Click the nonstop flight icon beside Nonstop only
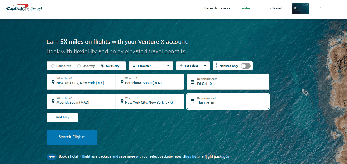The width and height of the screenshot is (347, 164). coord(216,66)
